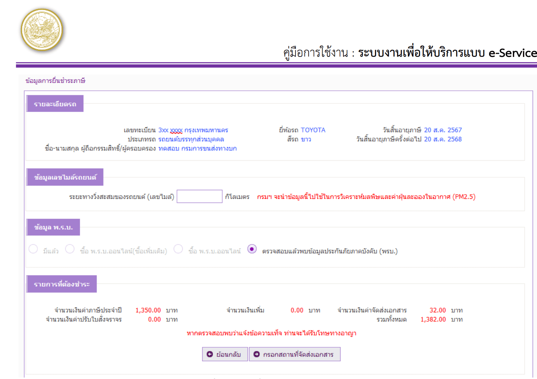The height and width of the screenshot is (379, 537).
Task: Click the รายการที่ต้องชำระ section header
Action: pyautogui.click(x=62, y=284)
